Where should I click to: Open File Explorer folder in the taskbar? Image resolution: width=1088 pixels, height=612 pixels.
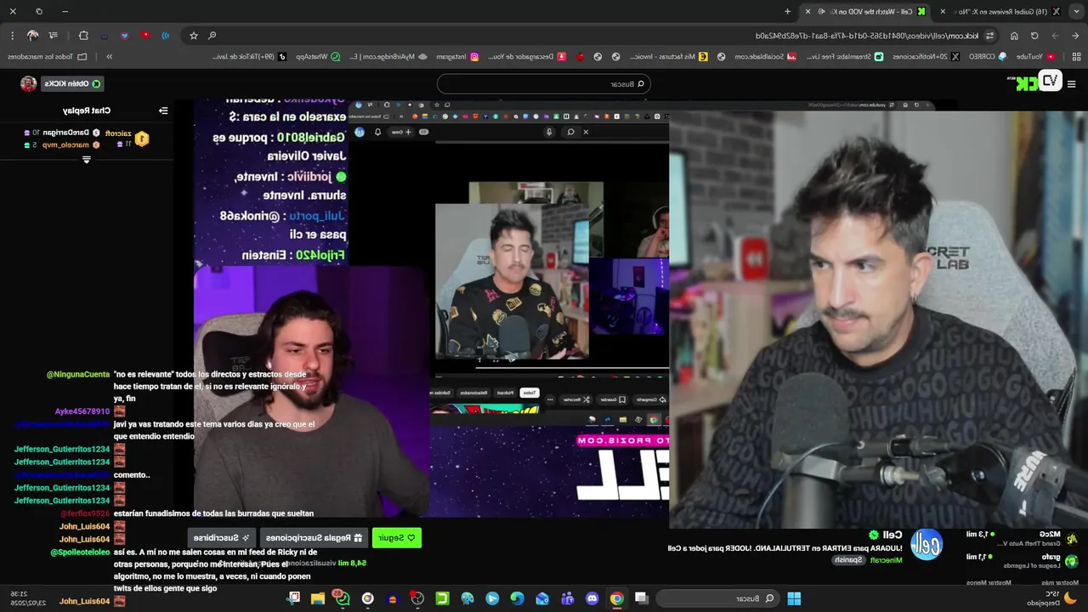(317, 598)
